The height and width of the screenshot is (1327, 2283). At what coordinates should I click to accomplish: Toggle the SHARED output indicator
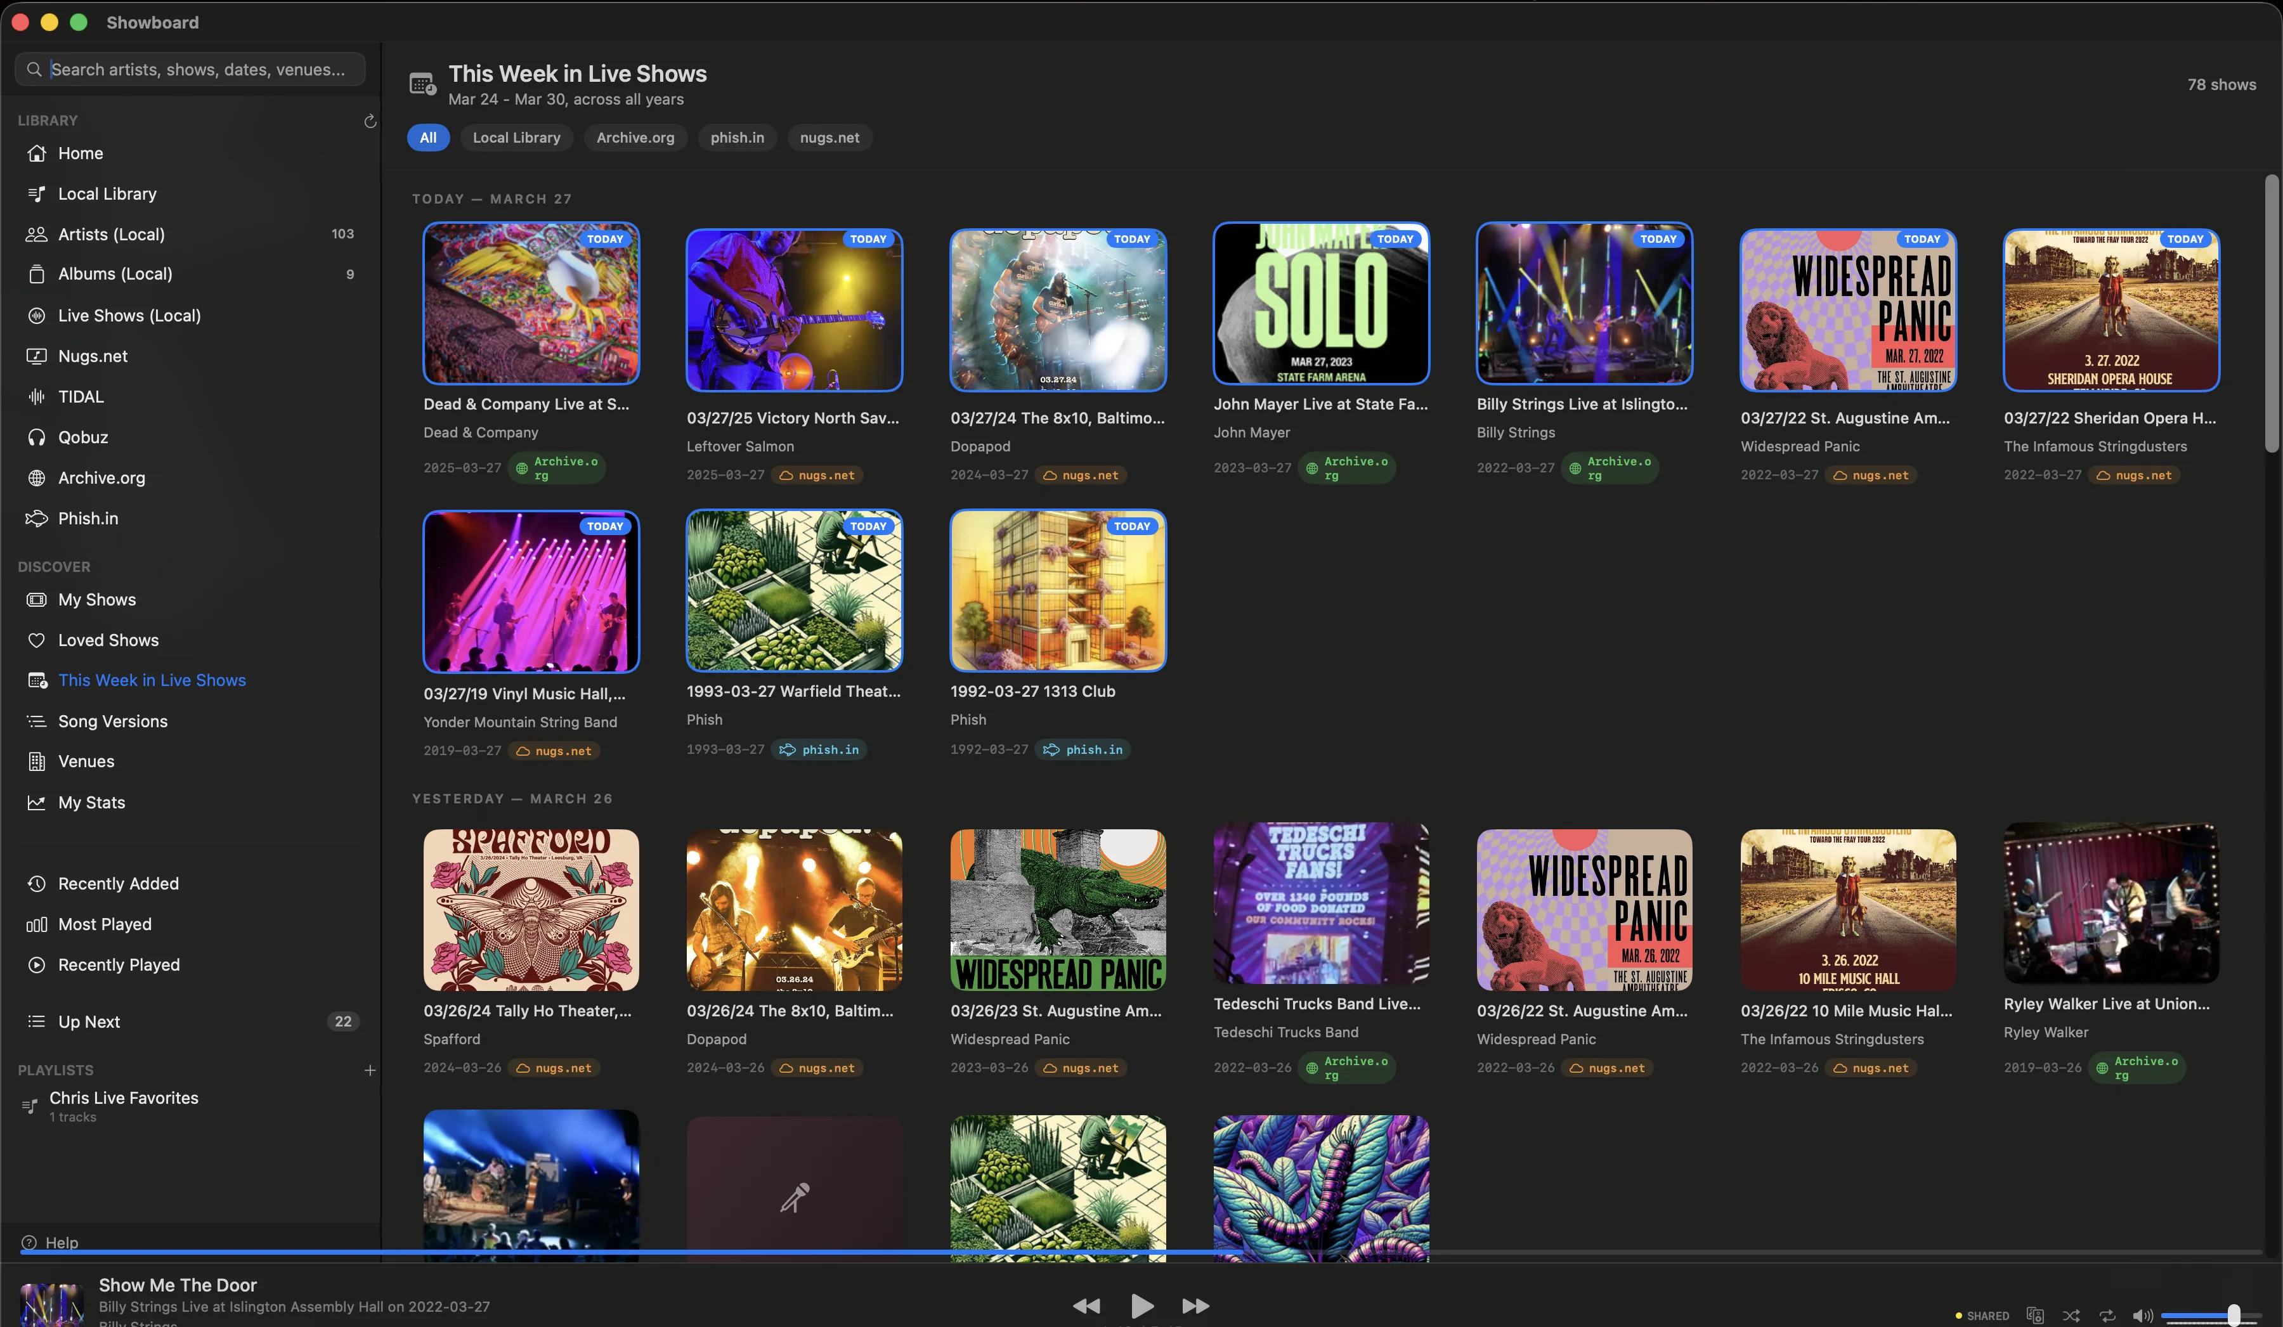(x=1982, y=1315)
